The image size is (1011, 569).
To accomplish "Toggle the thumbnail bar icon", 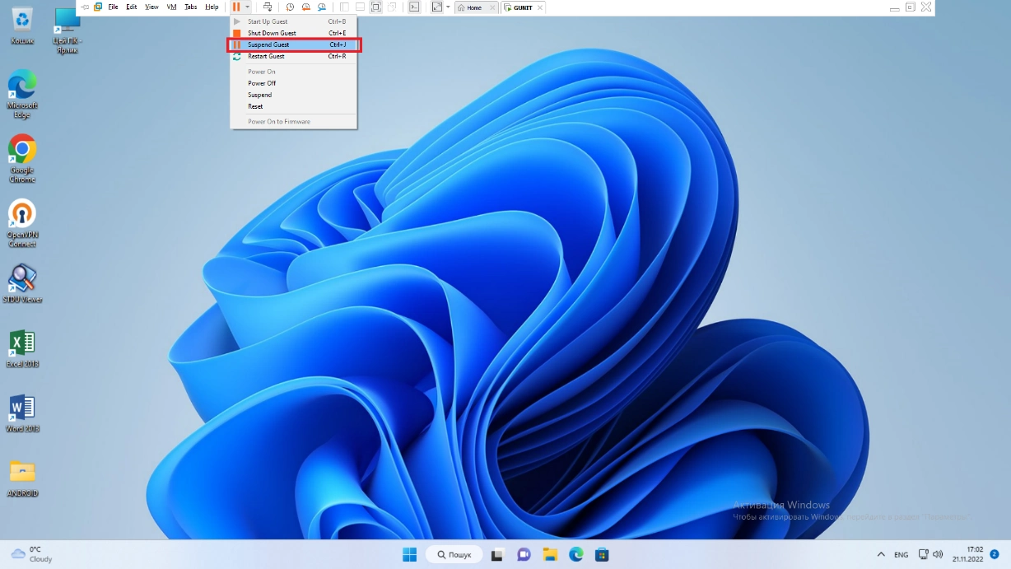I will (x=360, y=7).
